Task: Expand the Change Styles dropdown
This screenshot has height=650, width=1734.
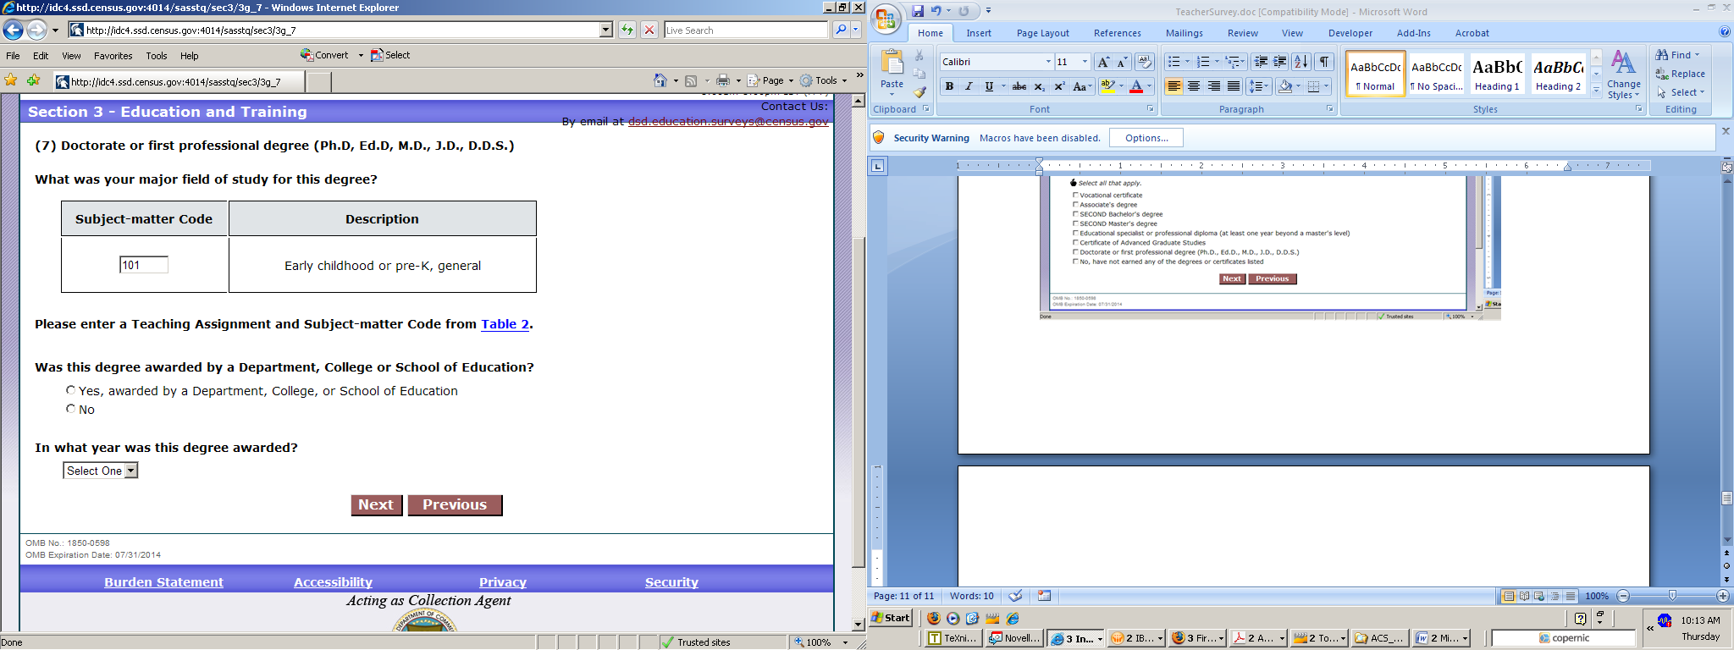Action: click(1623, 74)
